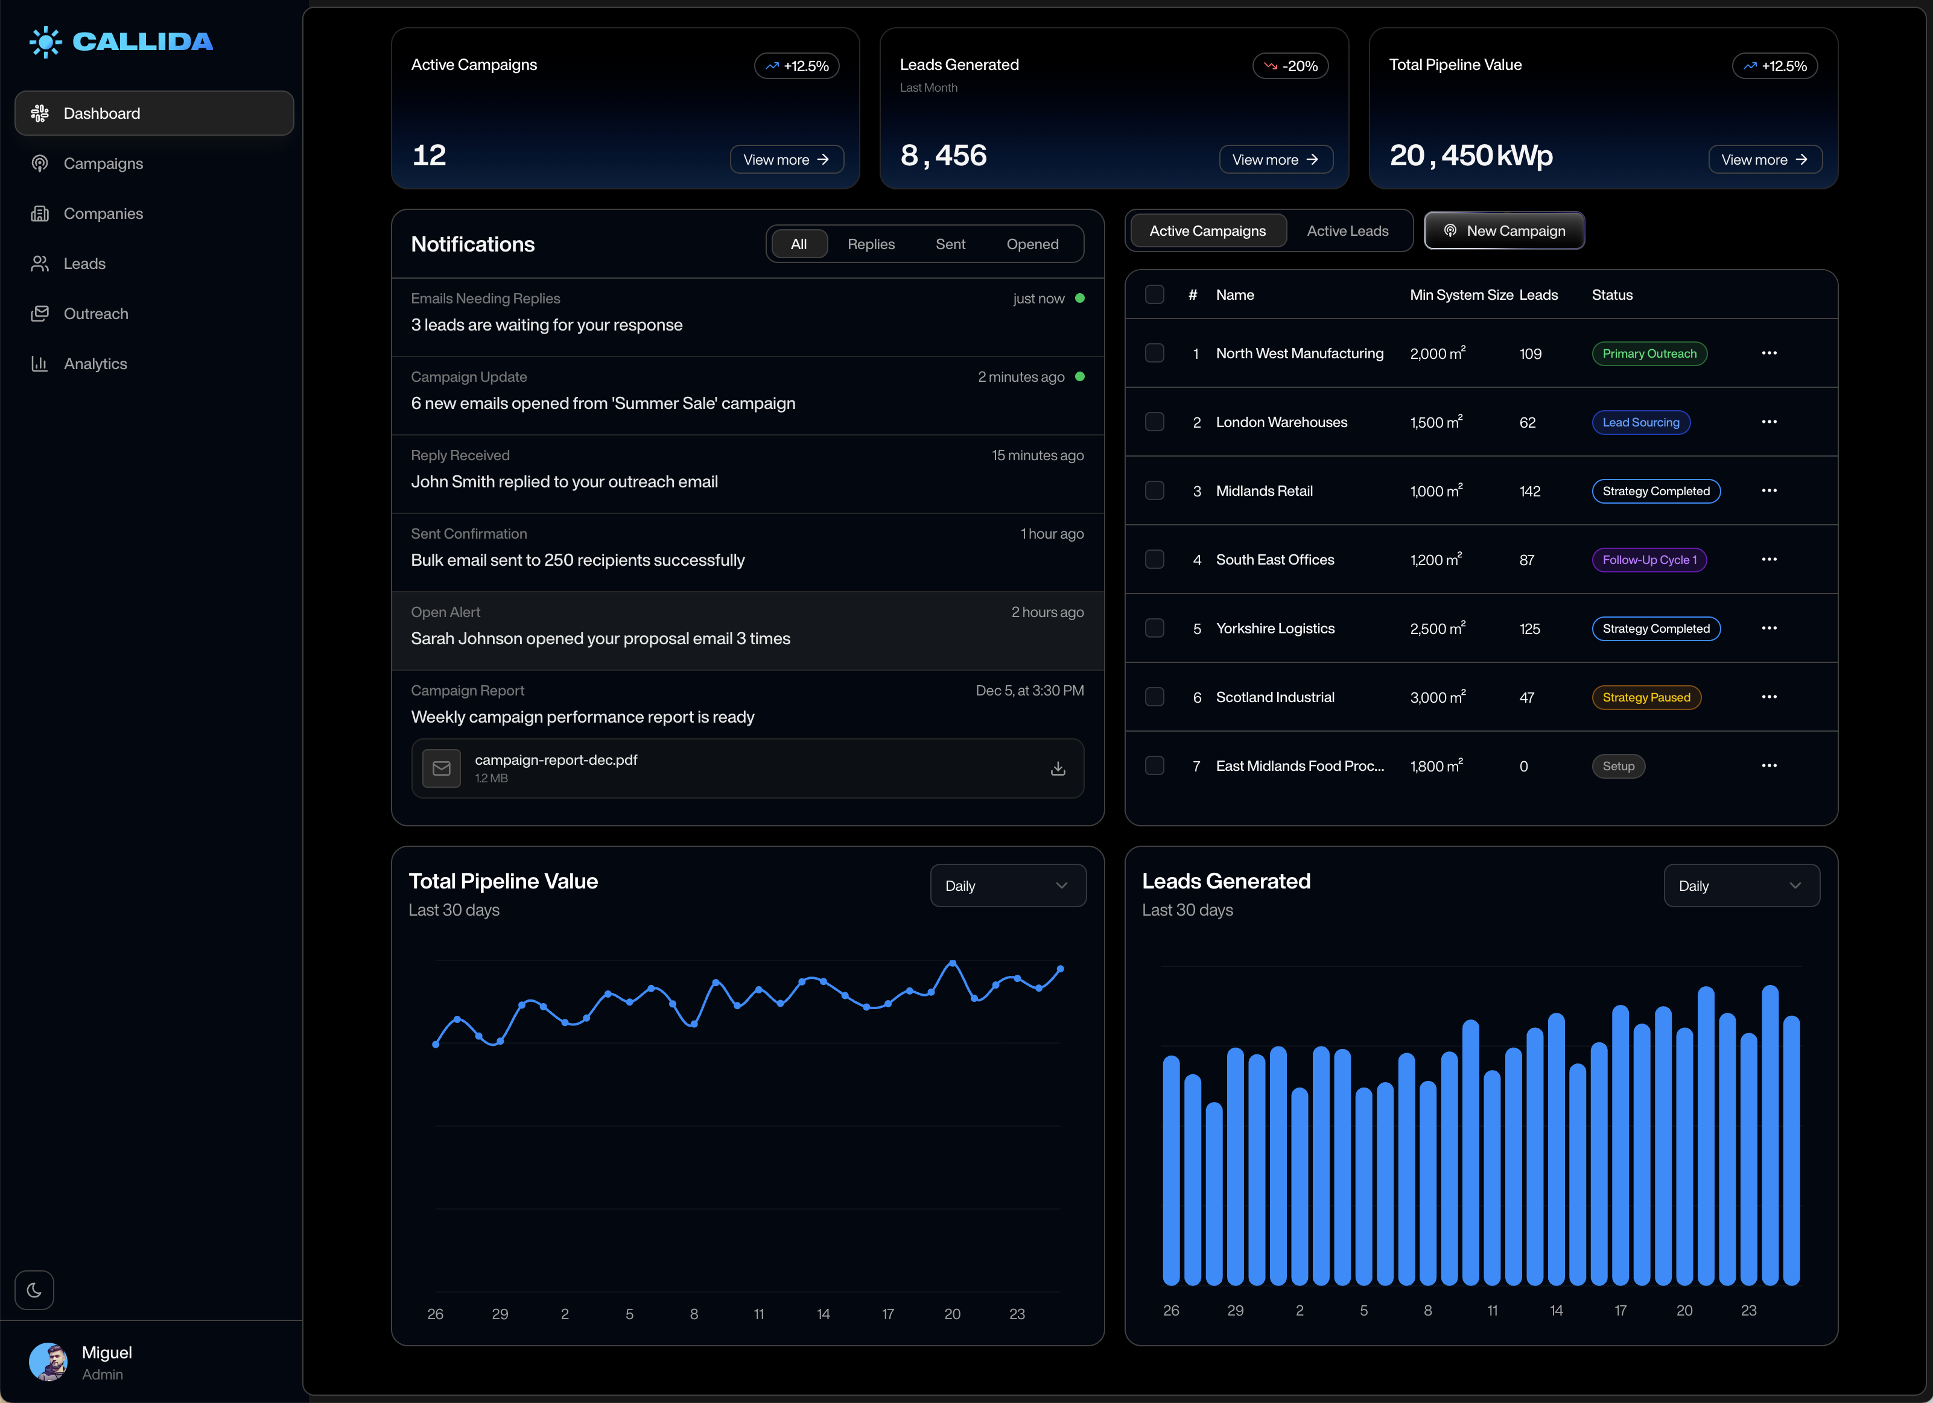Click the Callida sun logo
Image resolution: width=1933 pixels, height=1403 pixels.
[x=46, y=41]
